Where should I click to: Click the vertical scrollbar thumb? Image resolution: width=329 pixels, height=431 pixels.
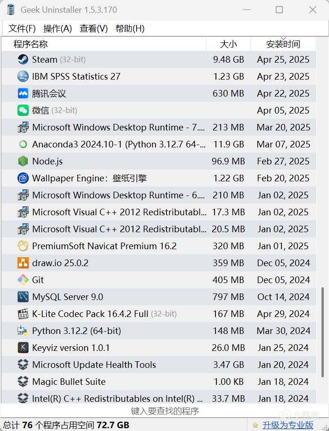323,328
